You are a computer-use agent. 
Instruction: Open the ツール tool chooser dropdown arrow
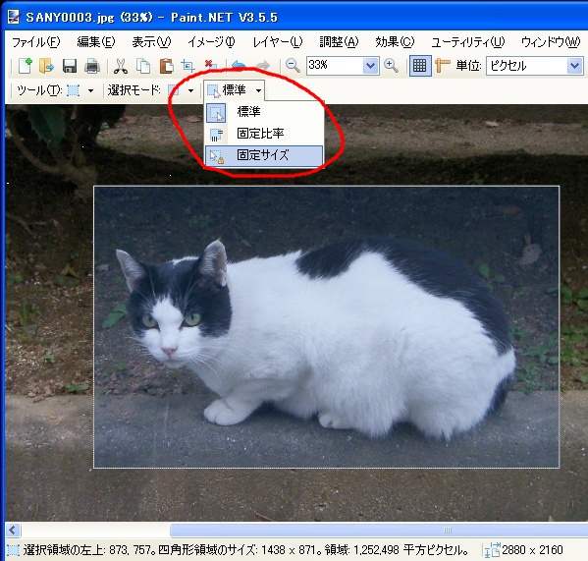[x=90, y=90]
